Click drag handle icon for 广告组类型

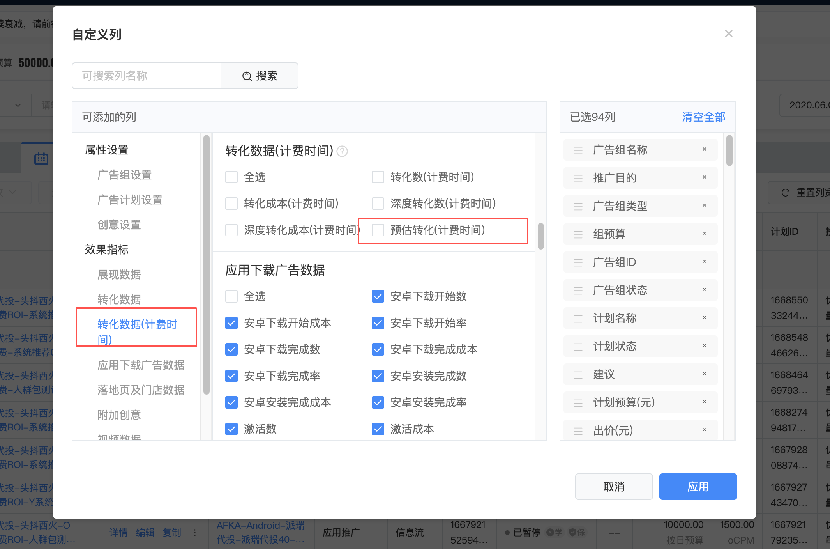(578, 207)
